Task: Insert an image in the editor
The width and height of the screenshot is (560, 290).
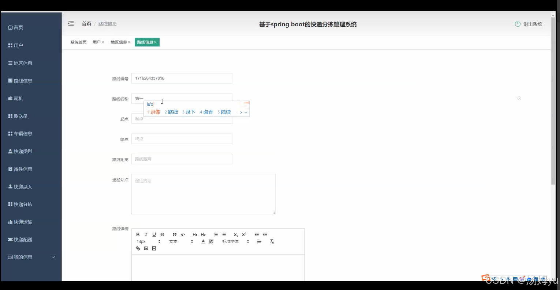Action: click(146, 248)
